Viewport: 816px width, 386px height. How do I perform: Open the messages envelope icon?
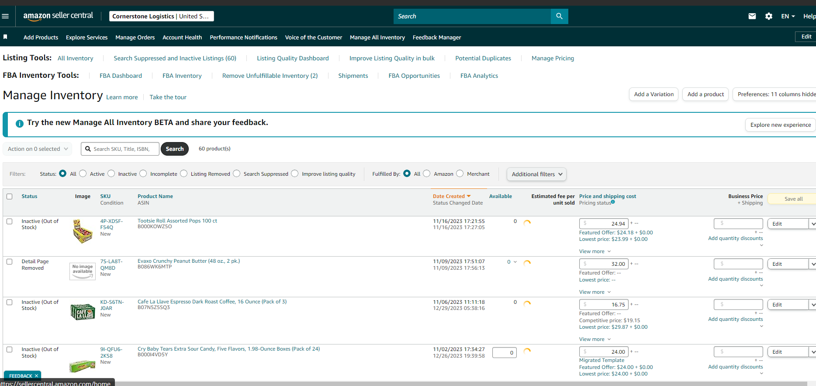[x=752, y=16]
